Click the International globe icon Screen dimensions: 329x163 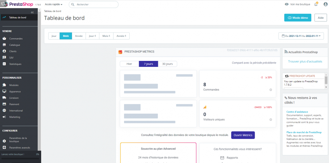tap(4, 111)
